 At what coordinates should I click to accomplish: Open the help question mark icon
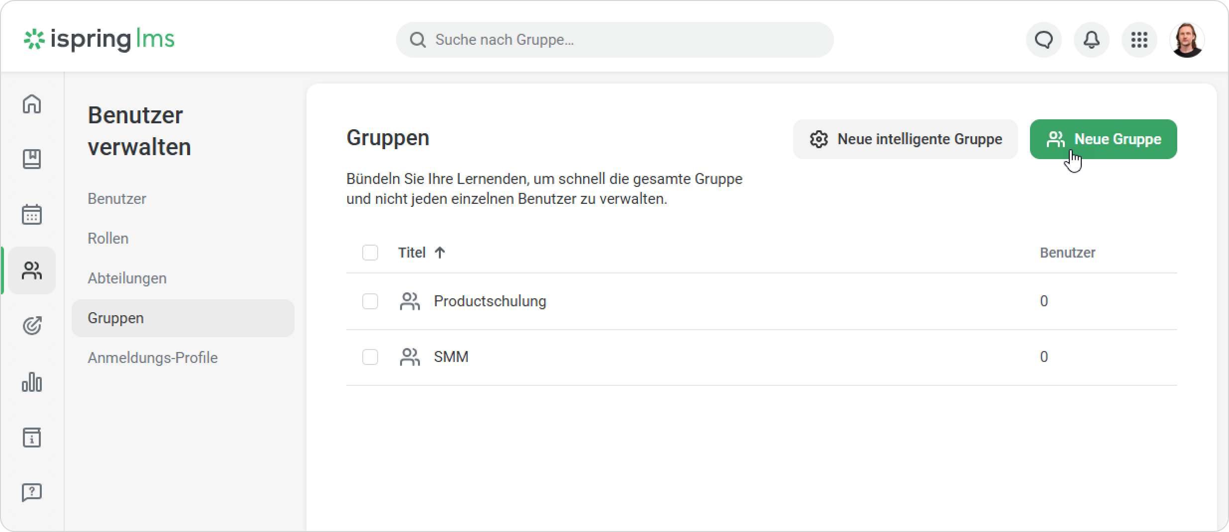tap(32, 493)
